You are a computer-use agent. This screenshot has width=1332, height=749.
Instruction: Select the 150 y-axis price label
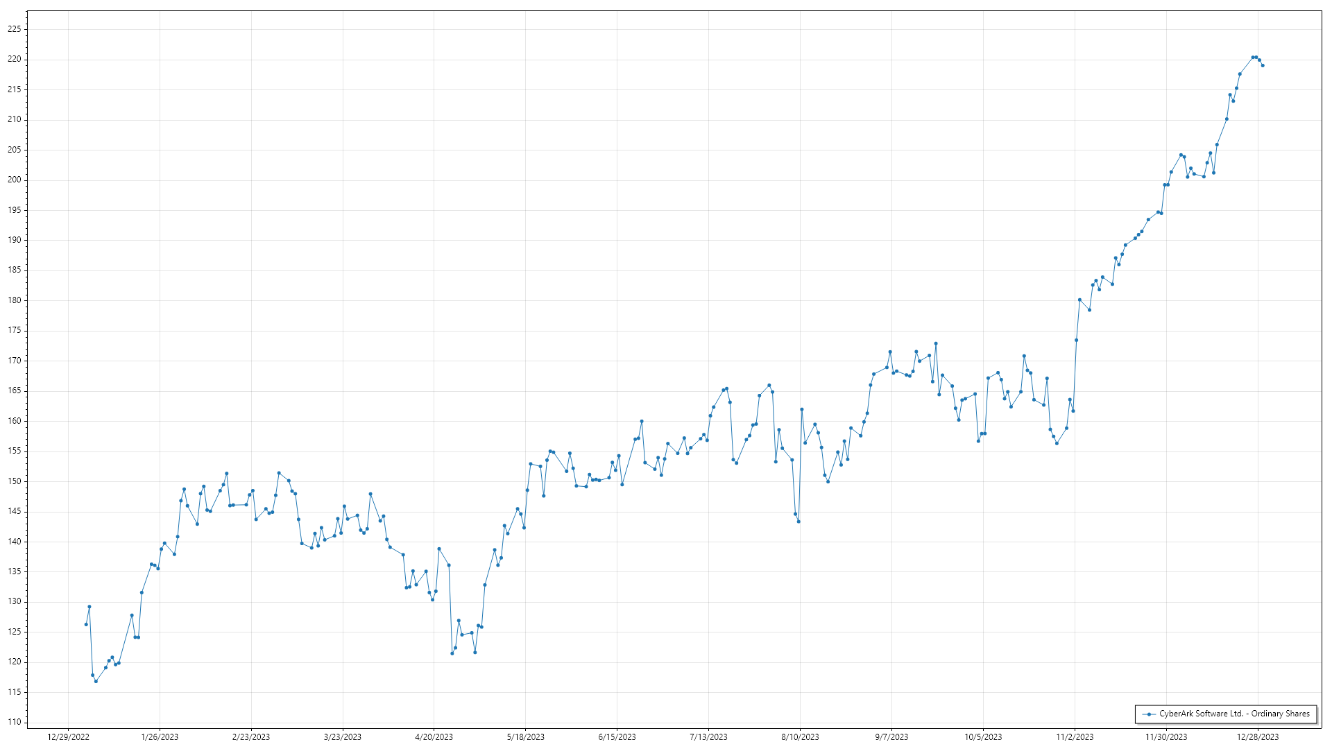pos(15,481)
